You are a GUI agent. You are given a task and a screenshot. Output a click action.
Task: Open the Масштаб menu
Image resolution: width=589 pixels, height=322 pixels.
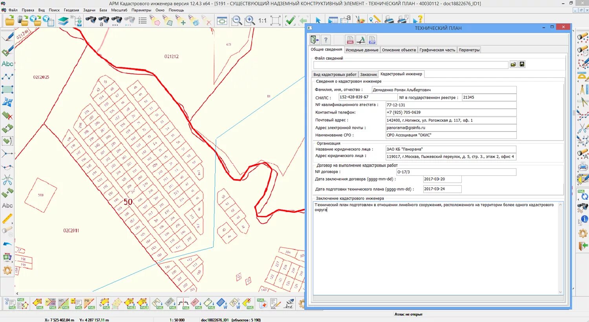119,10
